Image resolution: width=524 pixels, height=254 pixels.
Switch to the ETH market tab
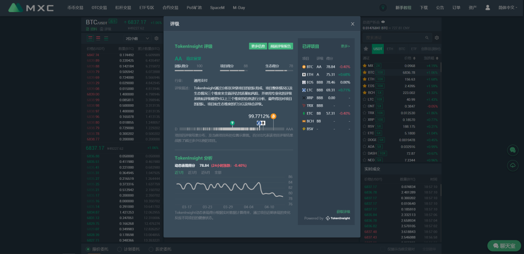click(390, 49)
